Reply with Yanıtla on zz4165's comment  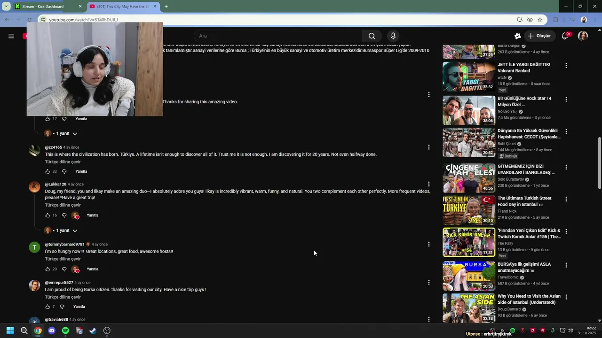81,171
